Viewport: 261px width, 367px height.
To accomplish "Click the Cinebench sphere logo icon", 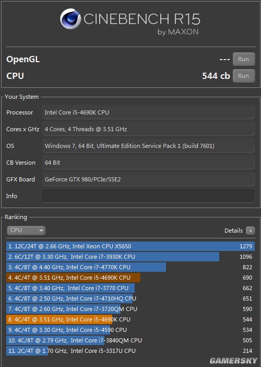I will tap(70, 19).
